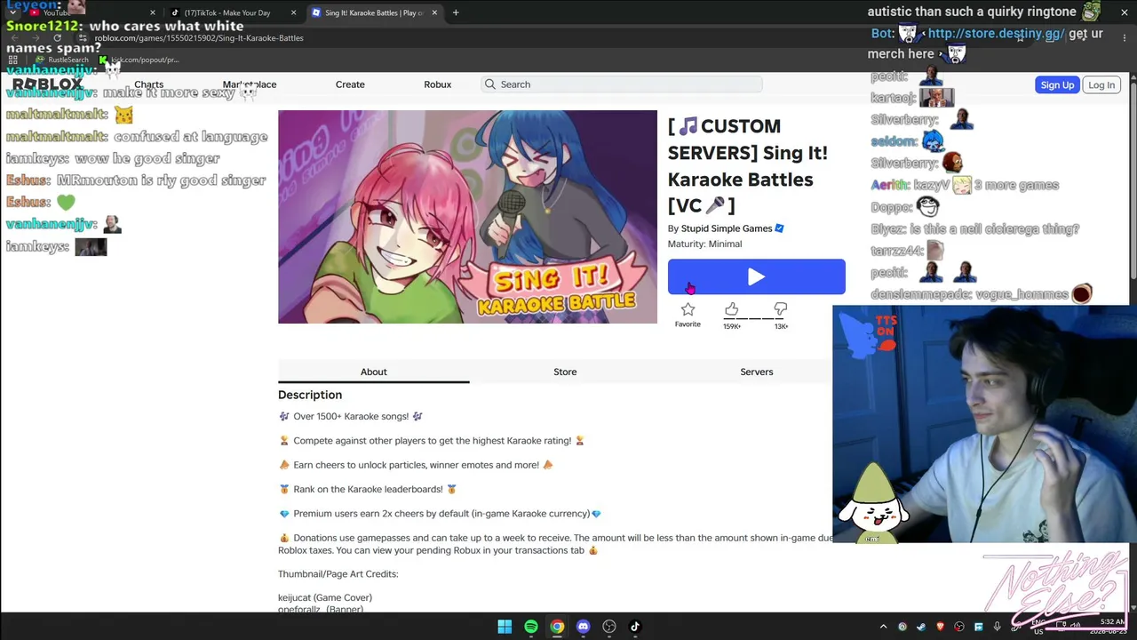This screenshot has width=1137, height=640.
Task: Go to the Robux page
Action: (x=437, y=84)
